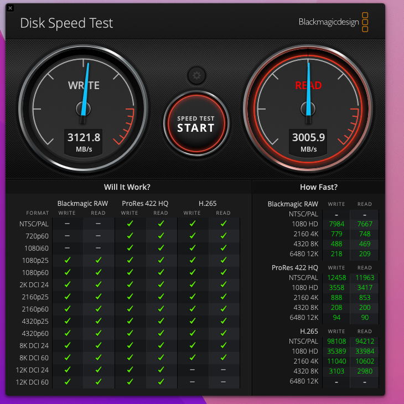Click Blackmagic RAW section heading in How Fast
The image size is (404, 404).
(x=293, y=204)
